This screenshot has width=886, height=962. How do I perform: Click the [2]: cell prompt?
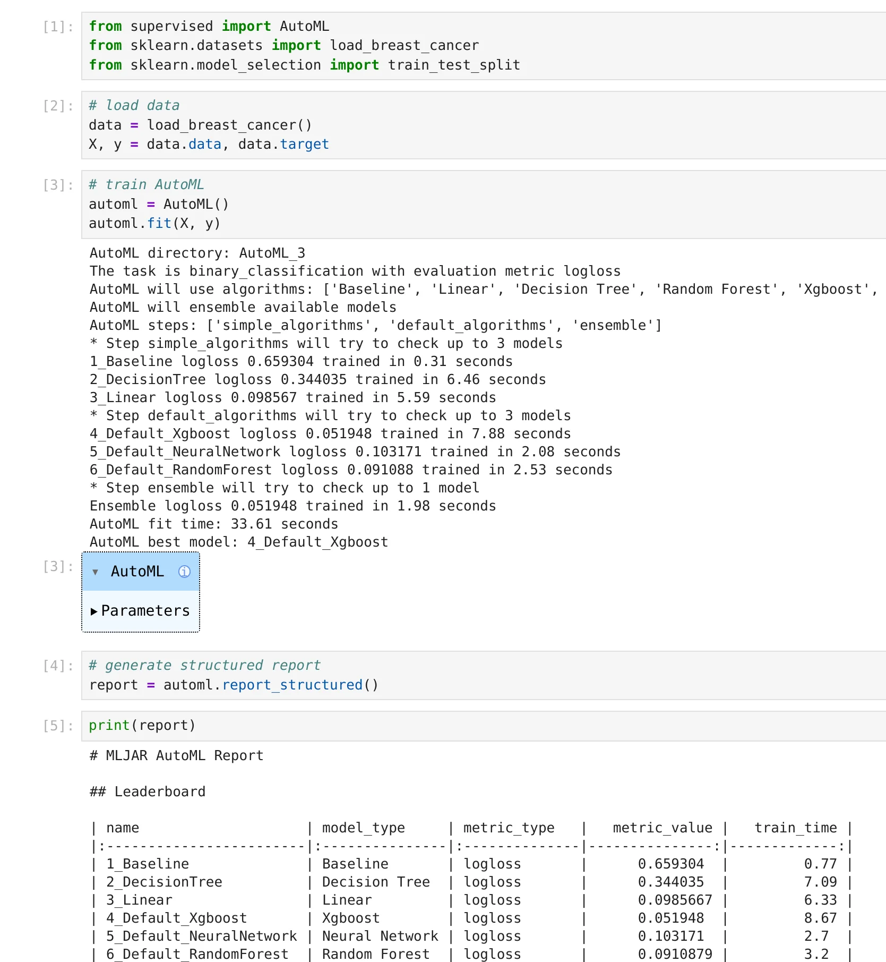coord(58,106)
